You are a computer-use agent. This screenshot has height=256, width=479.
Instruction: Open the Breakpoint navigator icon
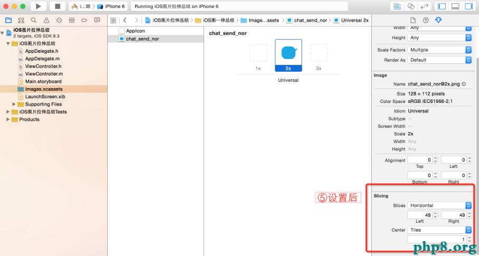[84, 21]
